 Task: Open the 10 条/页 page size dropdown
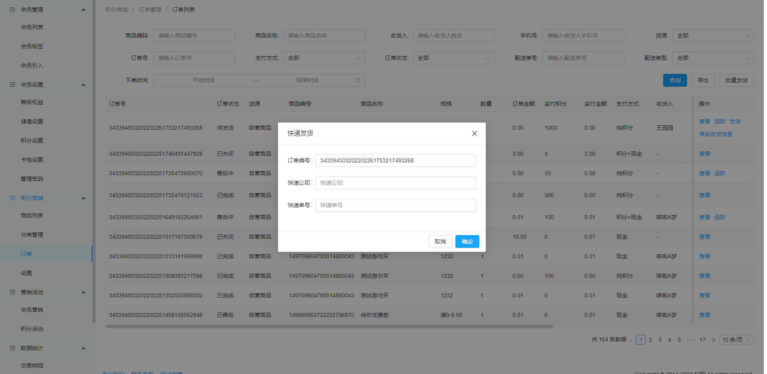pos(736,340)
